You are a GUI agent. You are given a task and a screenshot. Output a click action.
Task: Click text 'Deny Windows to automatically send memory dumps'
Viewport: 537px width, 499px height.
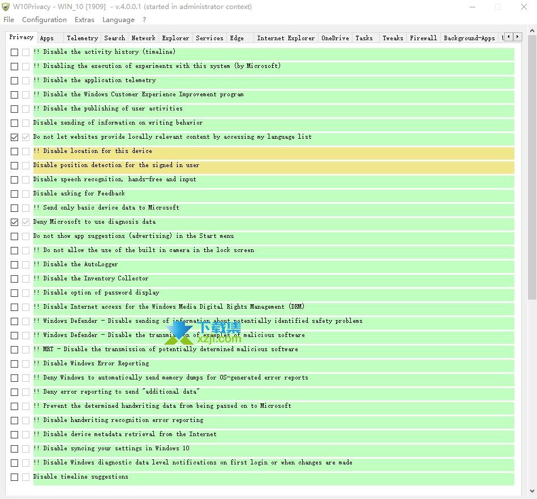point(123,377)
